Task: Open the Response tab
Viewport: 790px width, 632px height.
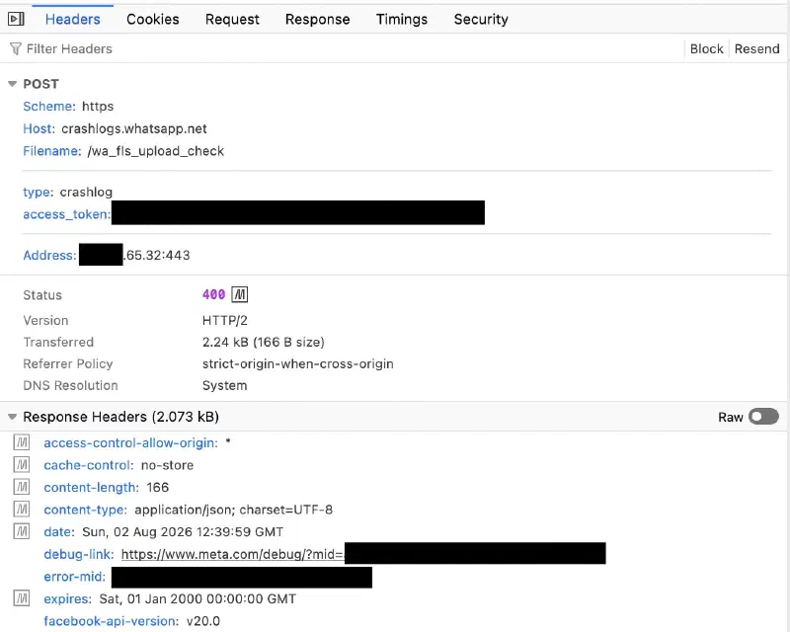Action: (x=317, y=19)
